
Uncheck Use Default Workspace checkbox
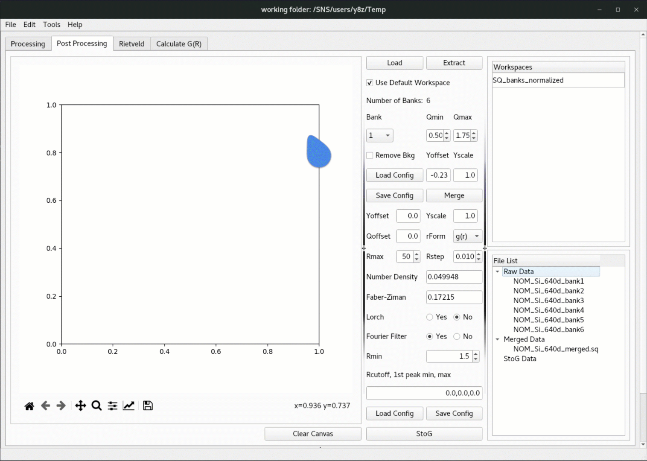click(x=370, y=83)
